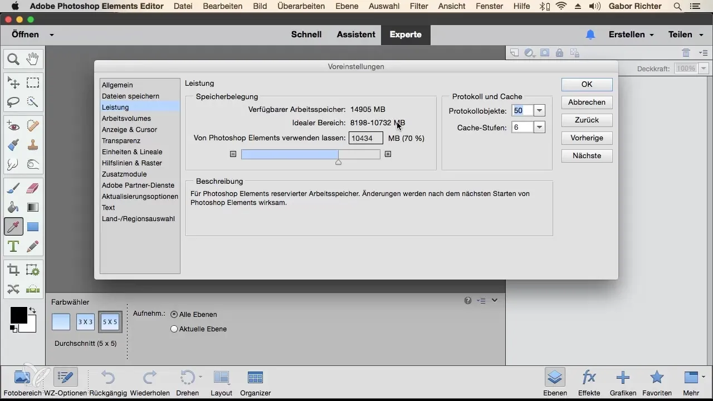Open the Cache-Stufen dropdown
Viewport: 713px width, 401px height.
coord(539,128)
